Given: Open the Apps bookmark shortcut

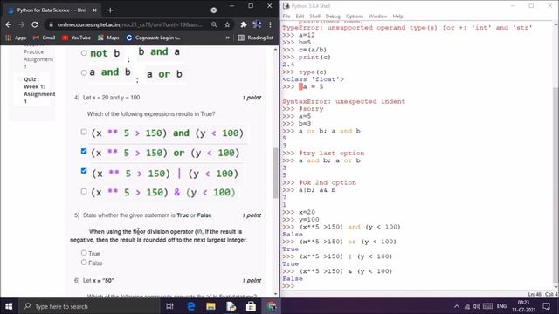Looking at the screenshot, I should tap(16, 38).
